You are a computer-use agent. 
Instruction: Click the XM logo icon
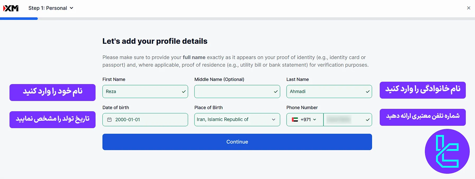11,8
